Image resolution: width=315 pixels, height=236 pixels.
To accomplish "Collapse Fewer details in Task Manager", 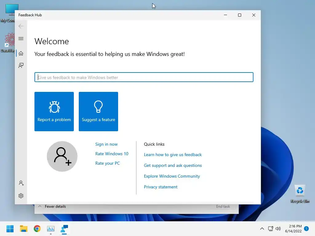I will (52, 206).
